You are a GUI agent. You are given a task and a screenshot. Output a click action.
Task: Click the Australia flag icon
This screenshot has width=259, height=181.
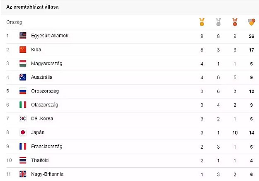[x=23, y=77]
